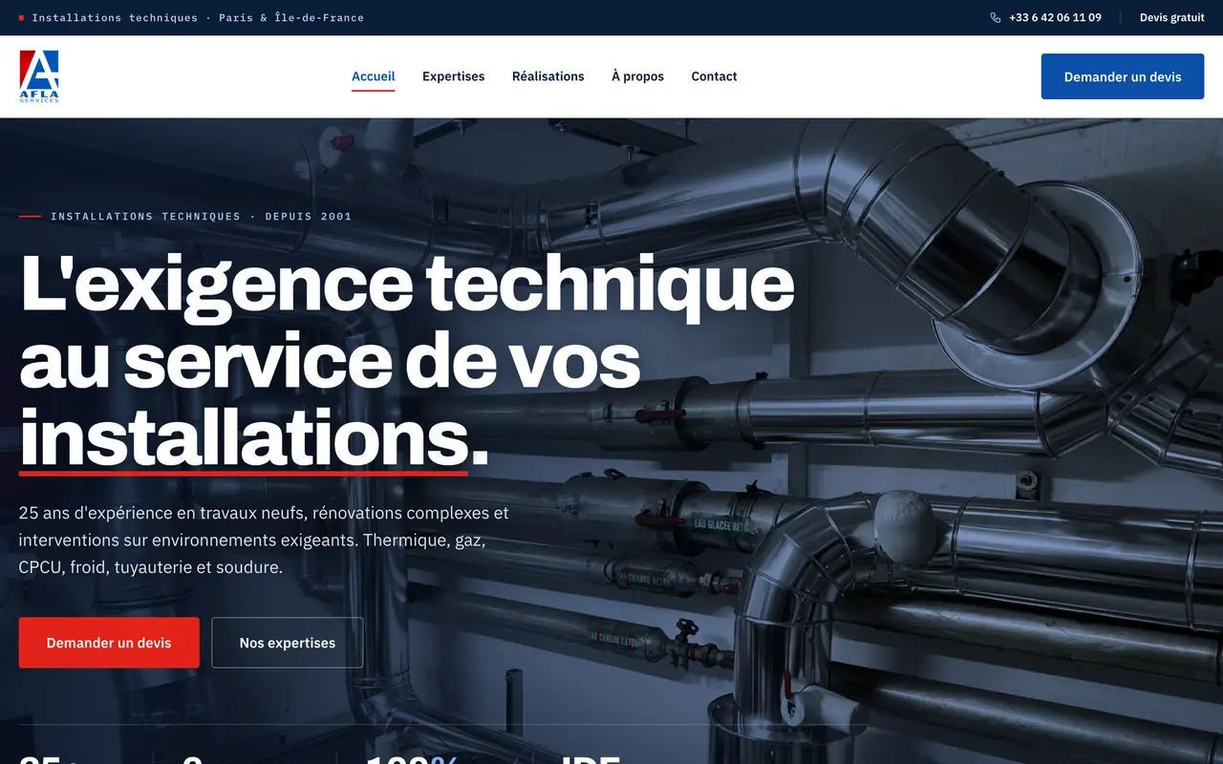
Task: Click the 'Installations techniques · Paris & Île-de-France' text
Action: (198, 17)
